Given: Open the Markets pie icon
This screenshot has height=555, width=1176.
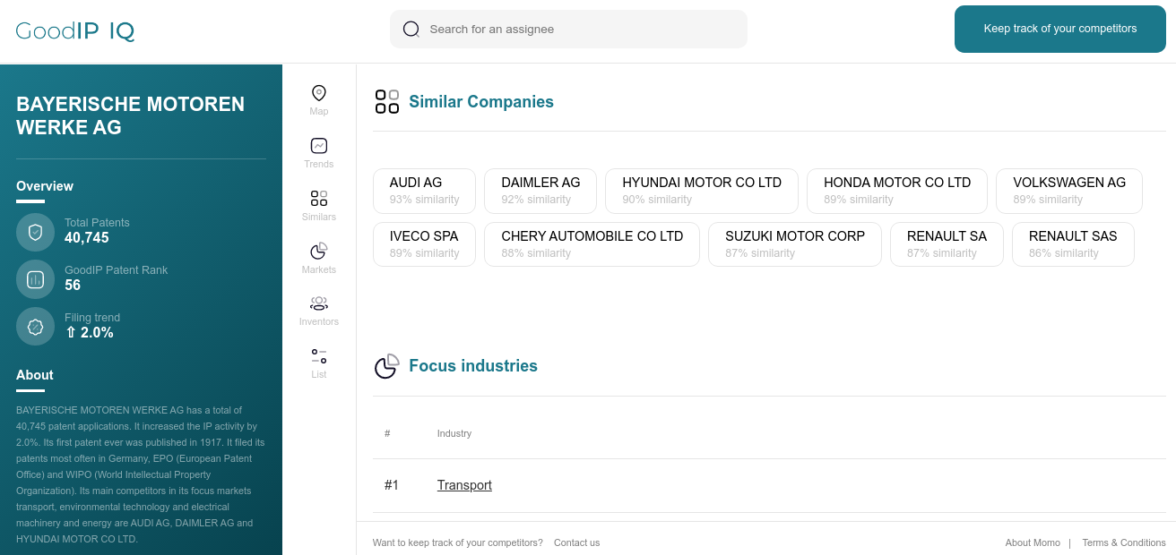Looking at the screenshot, I should 318,251.
